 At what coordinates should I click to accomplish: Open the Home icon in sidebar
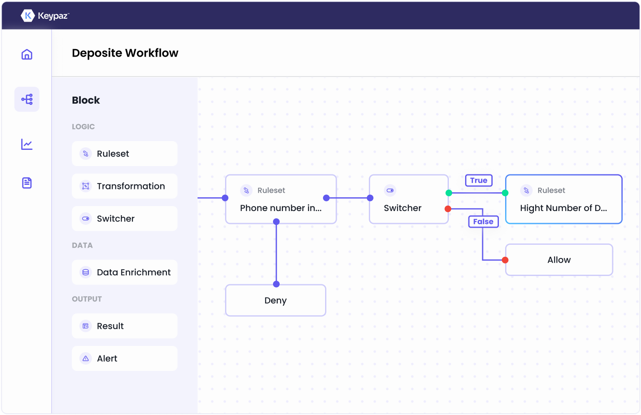point(27,55)
